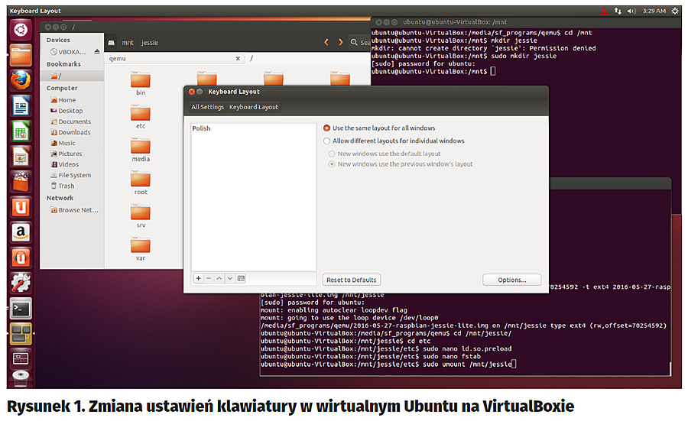Choose 'New windows use the default layout'
The height and width of the screenshot is (421, 688).
332,154
